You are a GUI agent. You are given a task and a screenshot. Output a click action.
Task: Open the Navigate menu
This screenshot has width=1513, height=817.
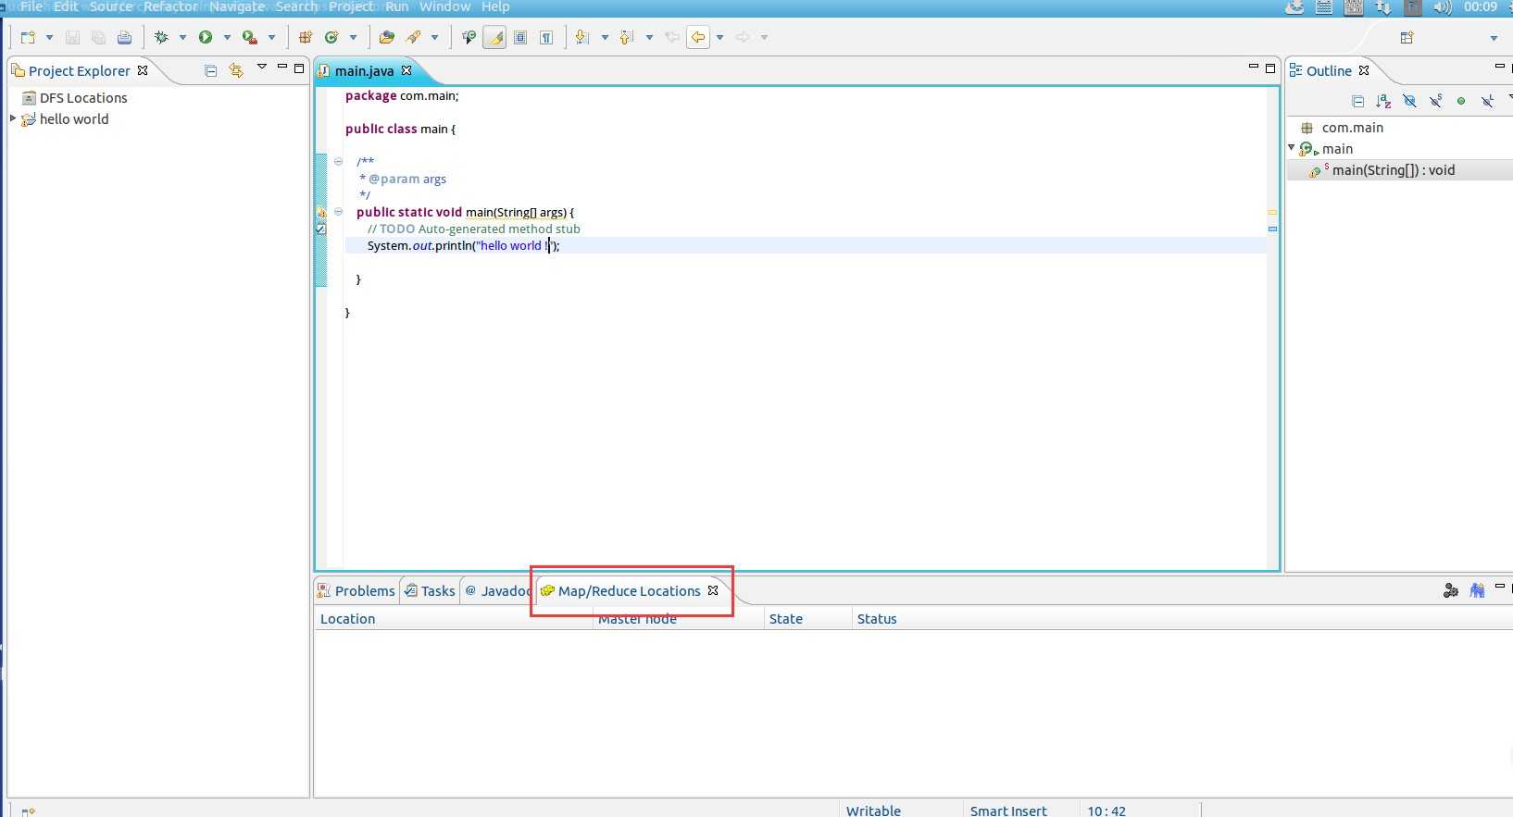[237, 6]
